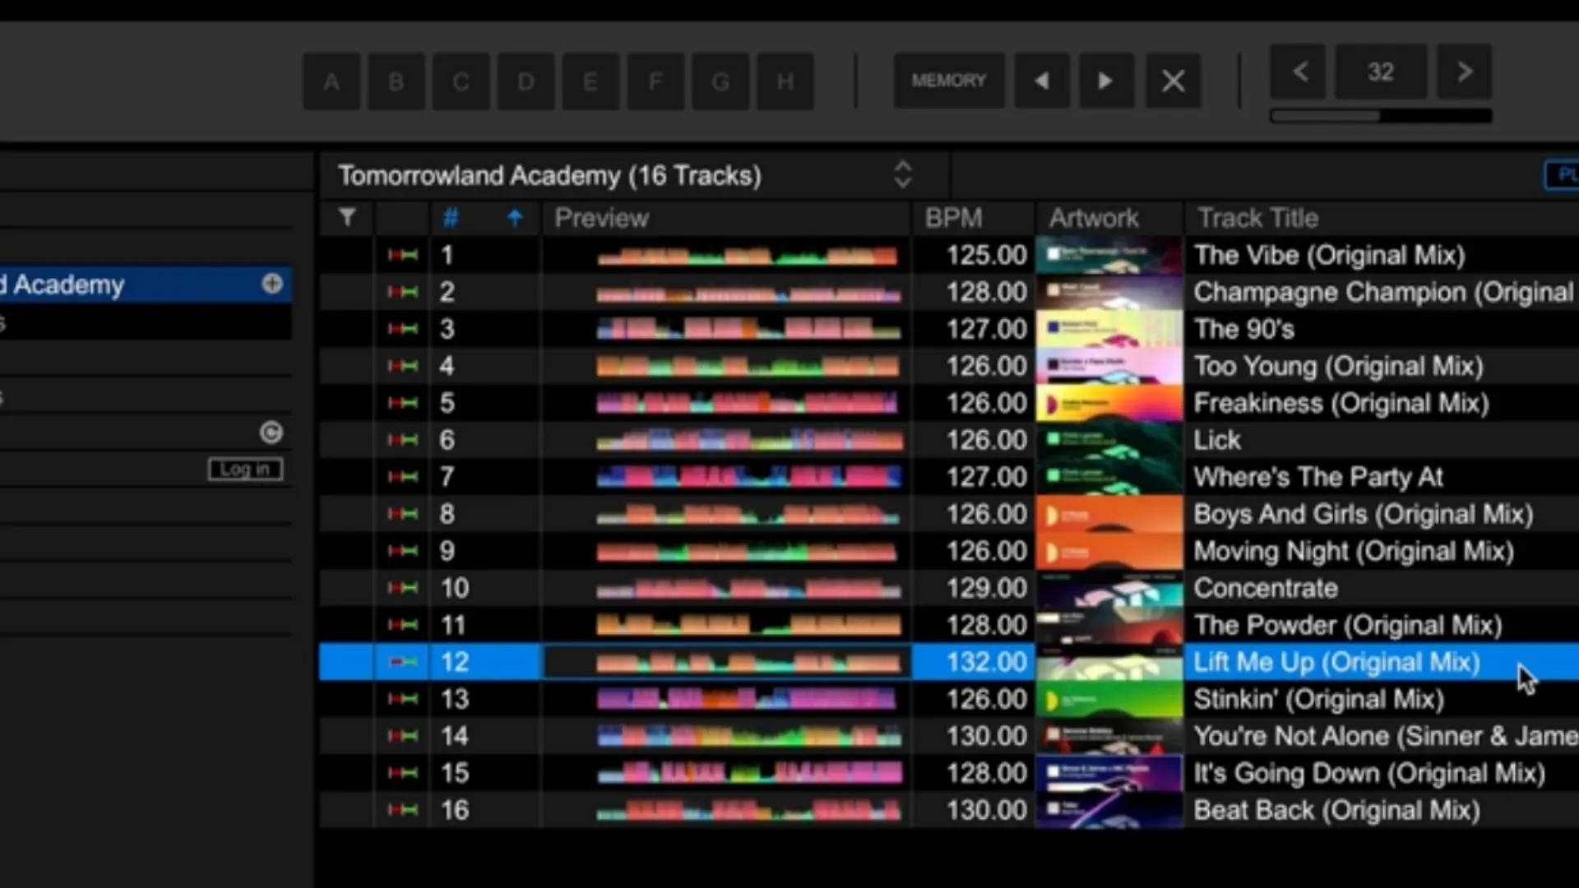Select hot cue A button
Viewport: 1579px width, 888px height.
331,81
